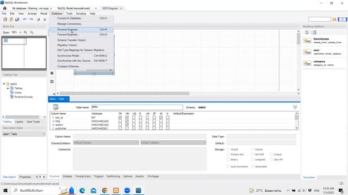The image size is (348, 195).
Task: Click the user template icon
Action: pos(307,52)
